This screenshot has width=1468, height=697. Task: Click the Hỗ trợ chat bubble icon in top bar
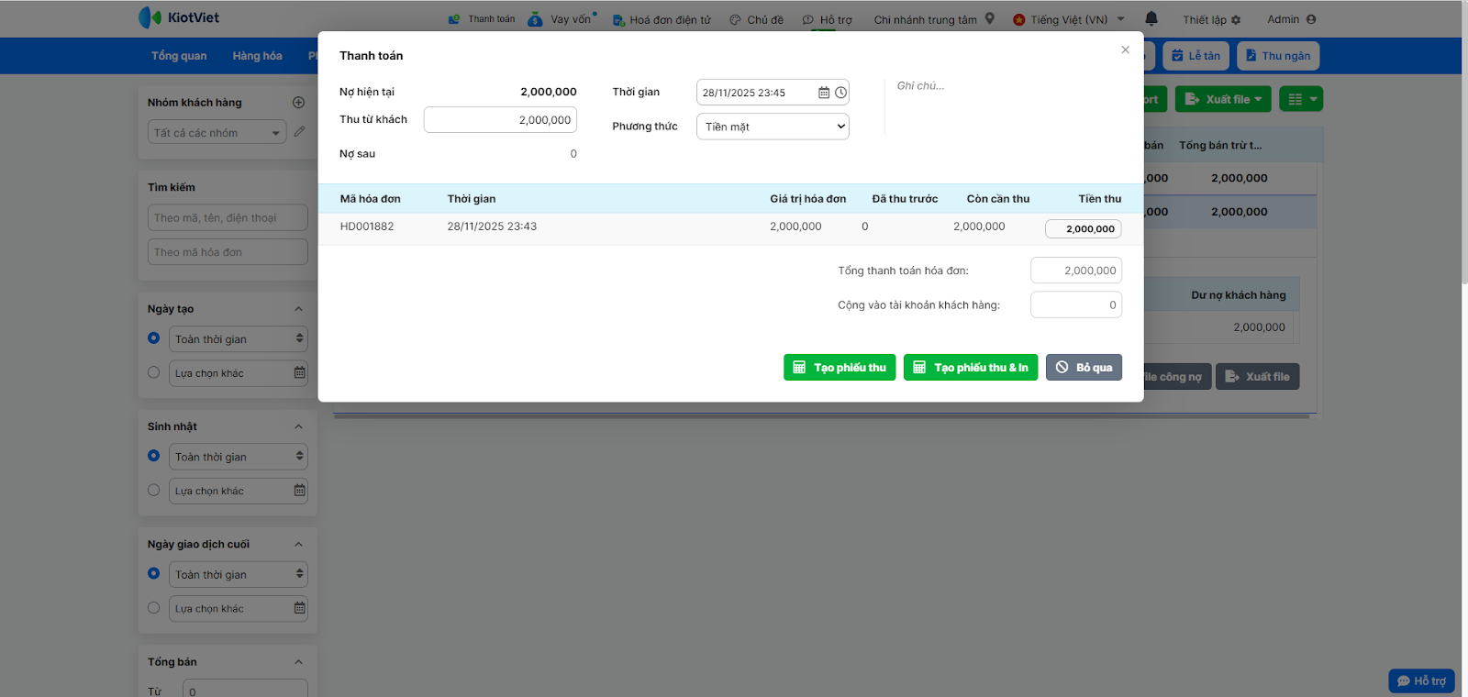807,19
